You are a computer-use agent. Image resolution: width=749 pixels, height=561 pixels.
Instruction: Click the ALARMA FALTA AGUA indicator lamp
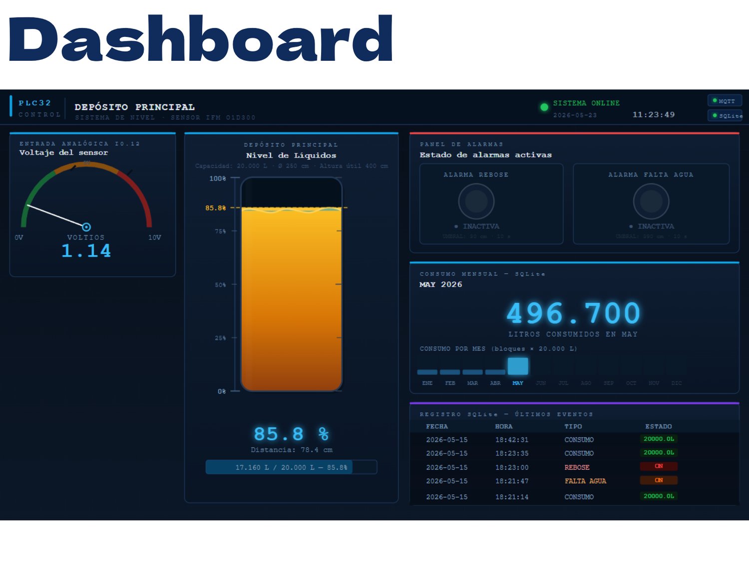(651, 201)
